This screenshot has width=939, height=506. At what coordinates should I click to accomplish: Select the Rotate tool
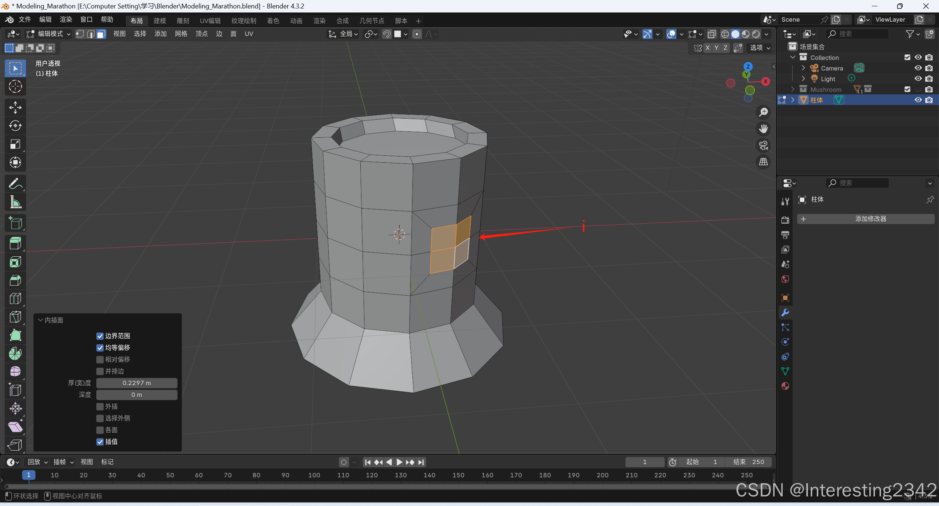[x=15, y=126]
